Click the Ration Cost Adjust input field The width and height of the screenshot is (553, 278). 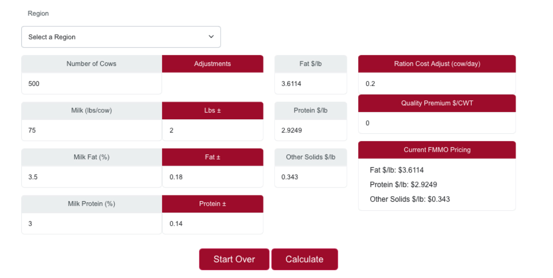tap(437, 83)
